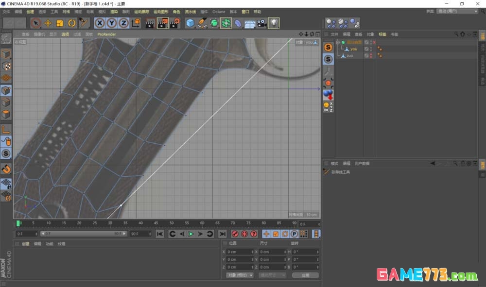The image size is (486, 287).
Task: Add a Camera object
Action: pos(260,23)
